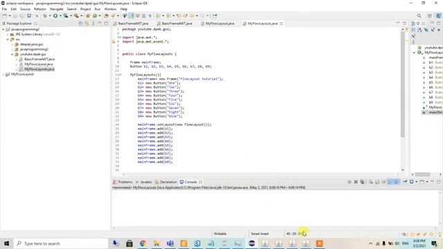
Task: Click the editor vertical scrollbar thumb
Action: pos(403,84)
